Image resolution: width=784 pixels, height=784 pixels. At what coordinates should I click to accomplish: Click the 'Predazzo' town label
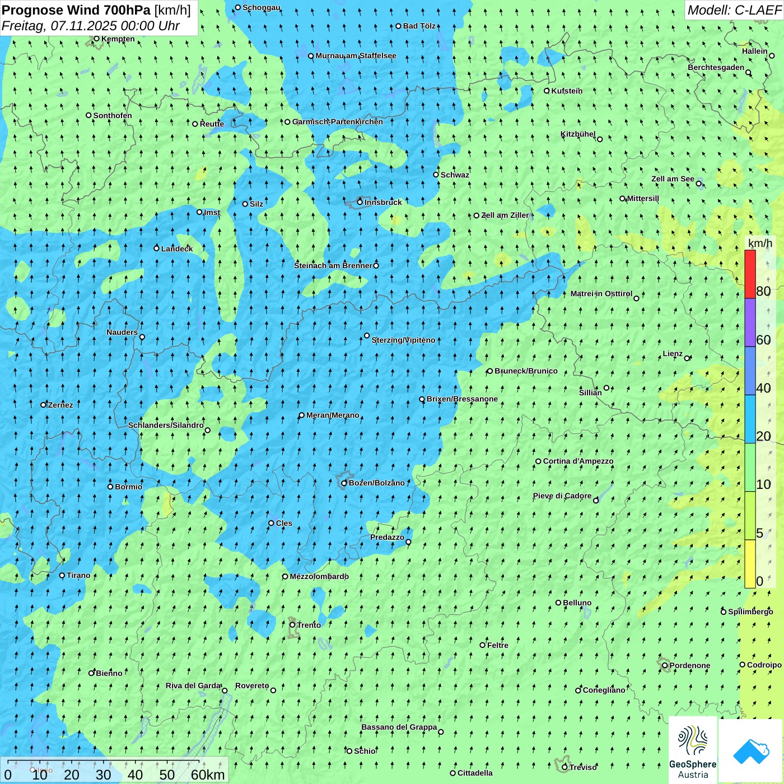[x=387, y=537]
